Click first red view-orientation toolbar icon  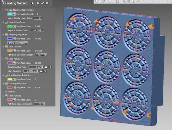pos(125,1)
